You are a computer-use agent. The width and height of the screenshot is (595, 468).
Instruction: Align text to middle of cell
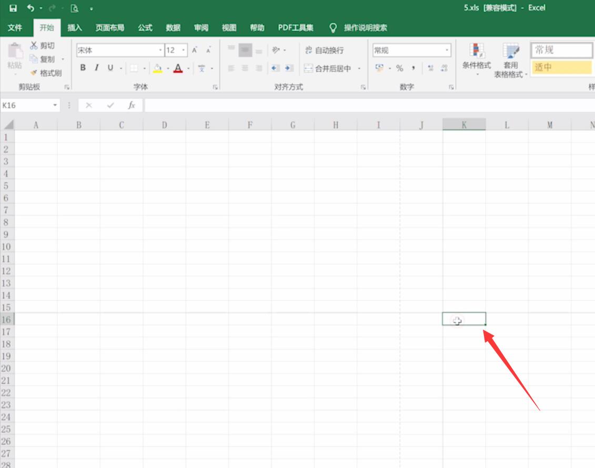245,50
